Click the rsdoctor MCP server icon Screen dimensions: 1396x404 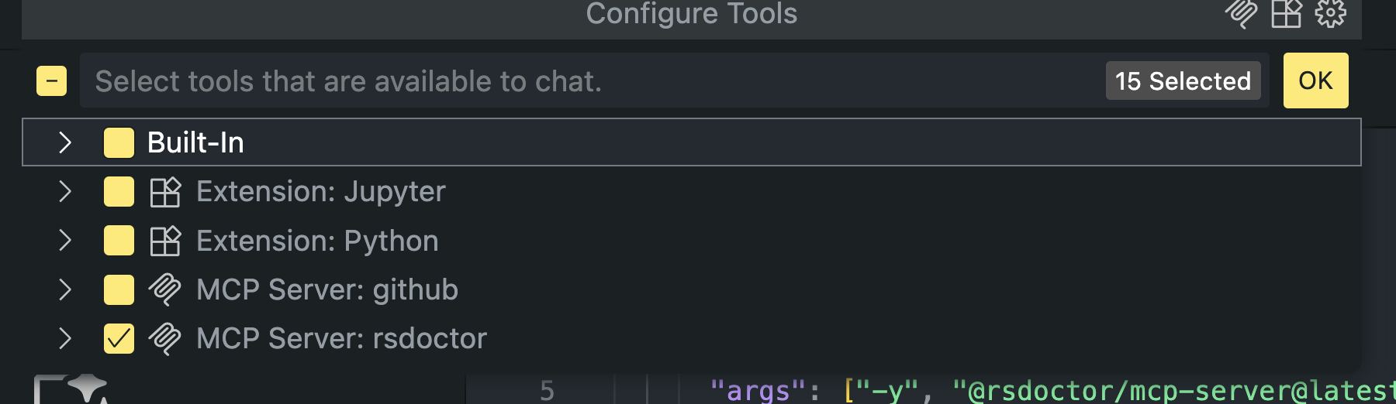coord(165,338)
